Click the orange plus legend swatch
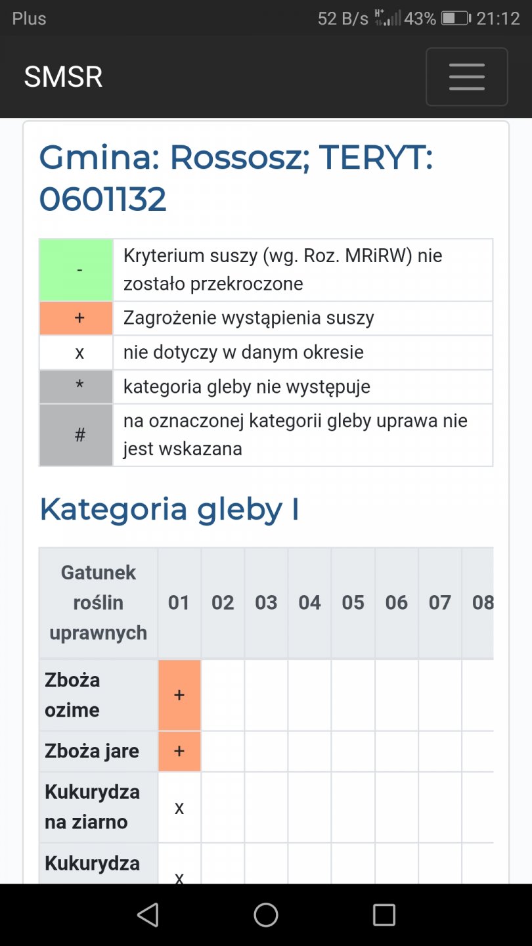Screen dimensions: 532x946 click(x=76, y=319)
